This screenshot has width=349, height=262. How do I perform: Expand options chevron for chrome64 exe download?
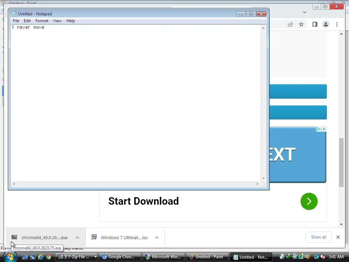click(x=77, y=237)
